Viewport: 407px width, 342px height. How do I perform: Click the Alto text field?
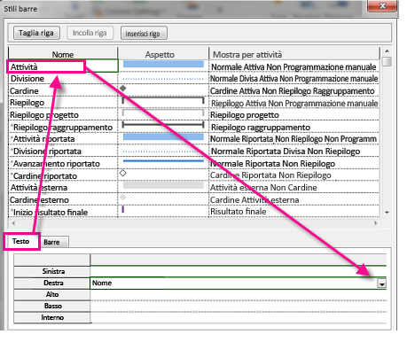(239, 294)
